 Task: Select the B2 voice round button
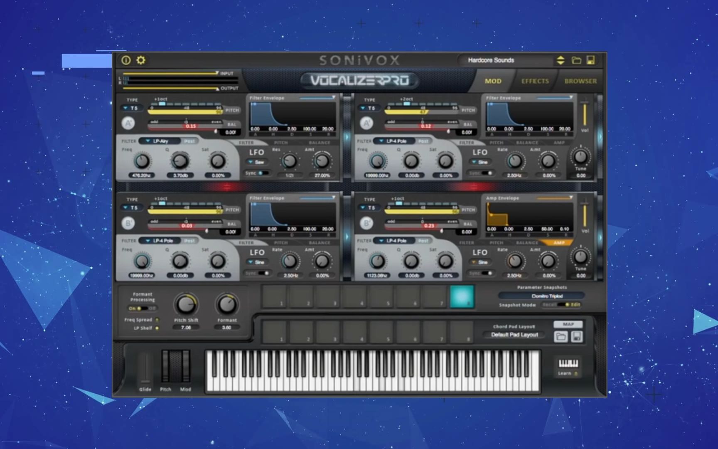pyautogui.click(x=366, y=223)
